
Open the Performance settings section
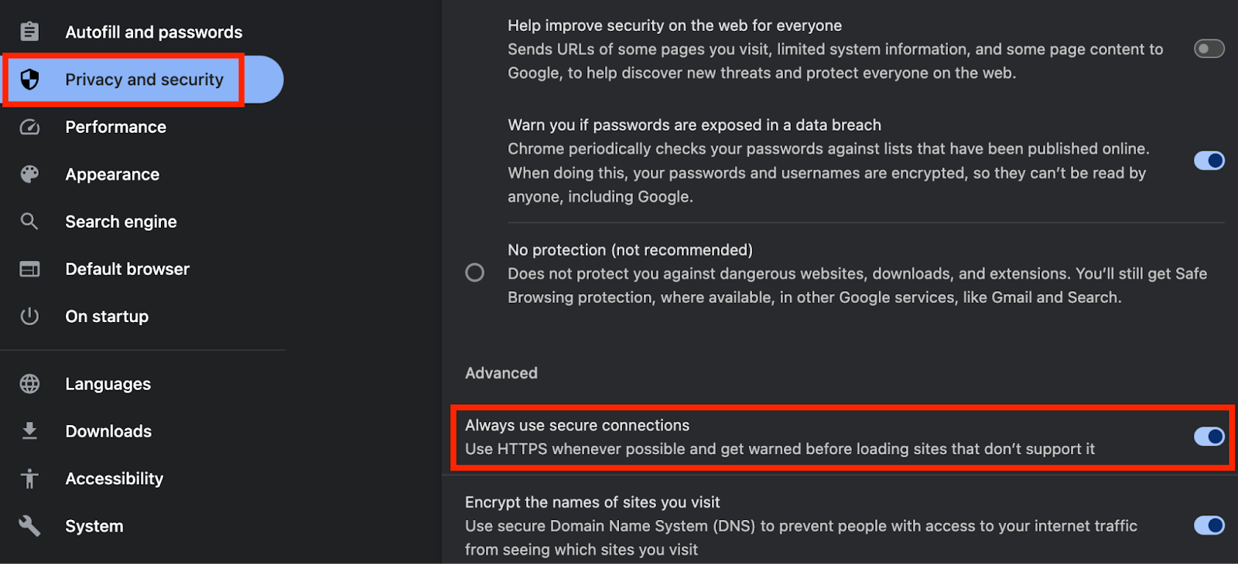click(x=116, y=127)
